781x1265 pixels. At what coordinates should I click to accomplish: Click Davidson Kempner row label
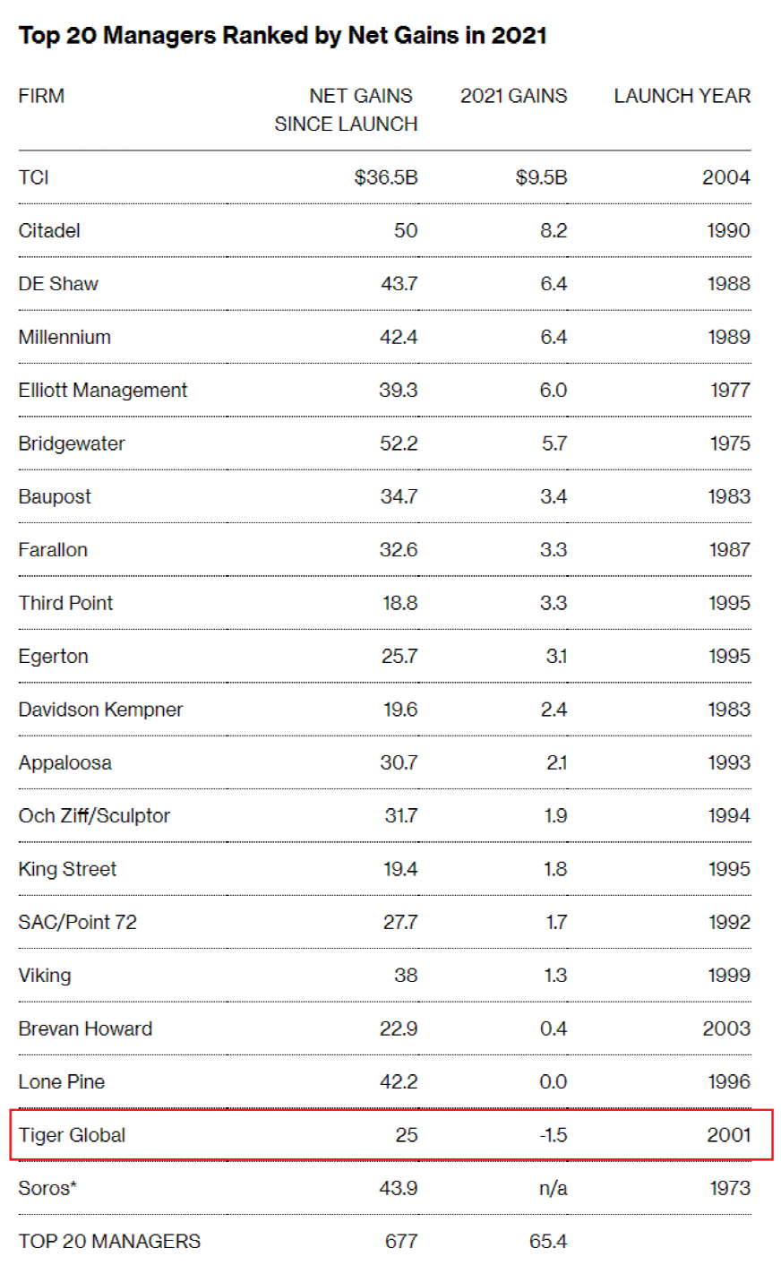tap(100, 710)
